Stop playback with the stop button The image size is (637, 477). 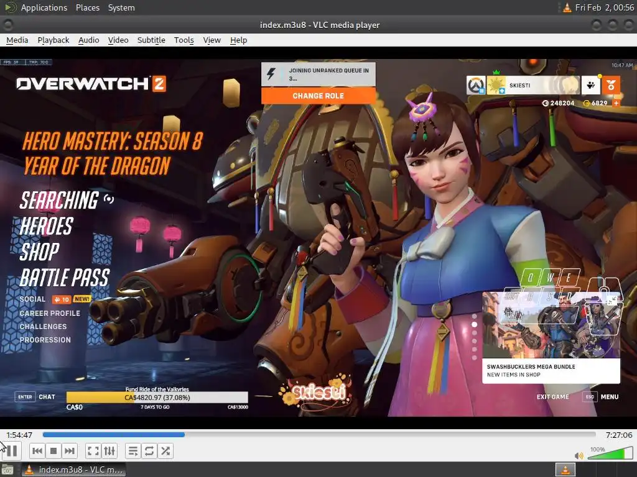pyautogui.click(x=53, y=451)
